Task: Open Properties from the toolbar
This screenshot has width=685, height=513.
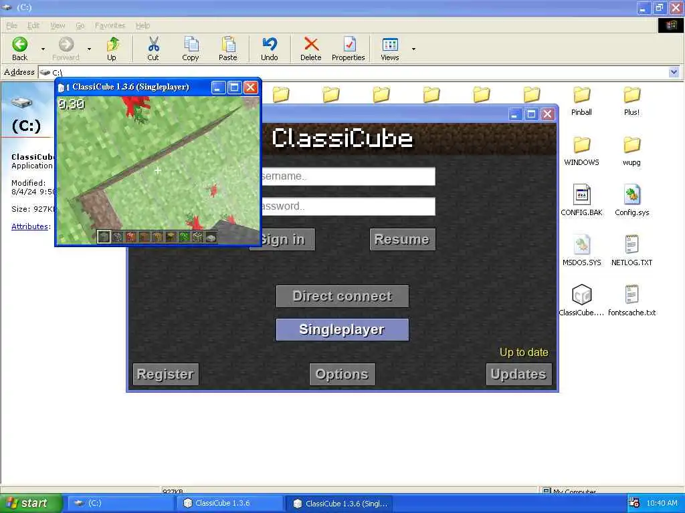Action: pos(349,48)
